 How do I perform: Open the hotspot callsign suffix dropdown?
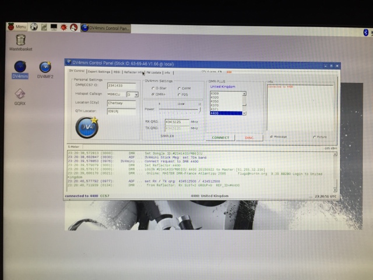point(136,94)
